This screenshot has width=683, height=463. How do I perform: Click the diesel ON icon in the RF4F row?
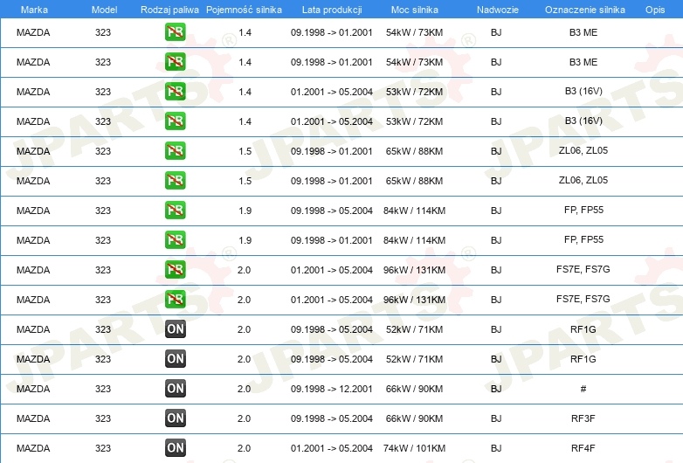(x=176, y=448)
